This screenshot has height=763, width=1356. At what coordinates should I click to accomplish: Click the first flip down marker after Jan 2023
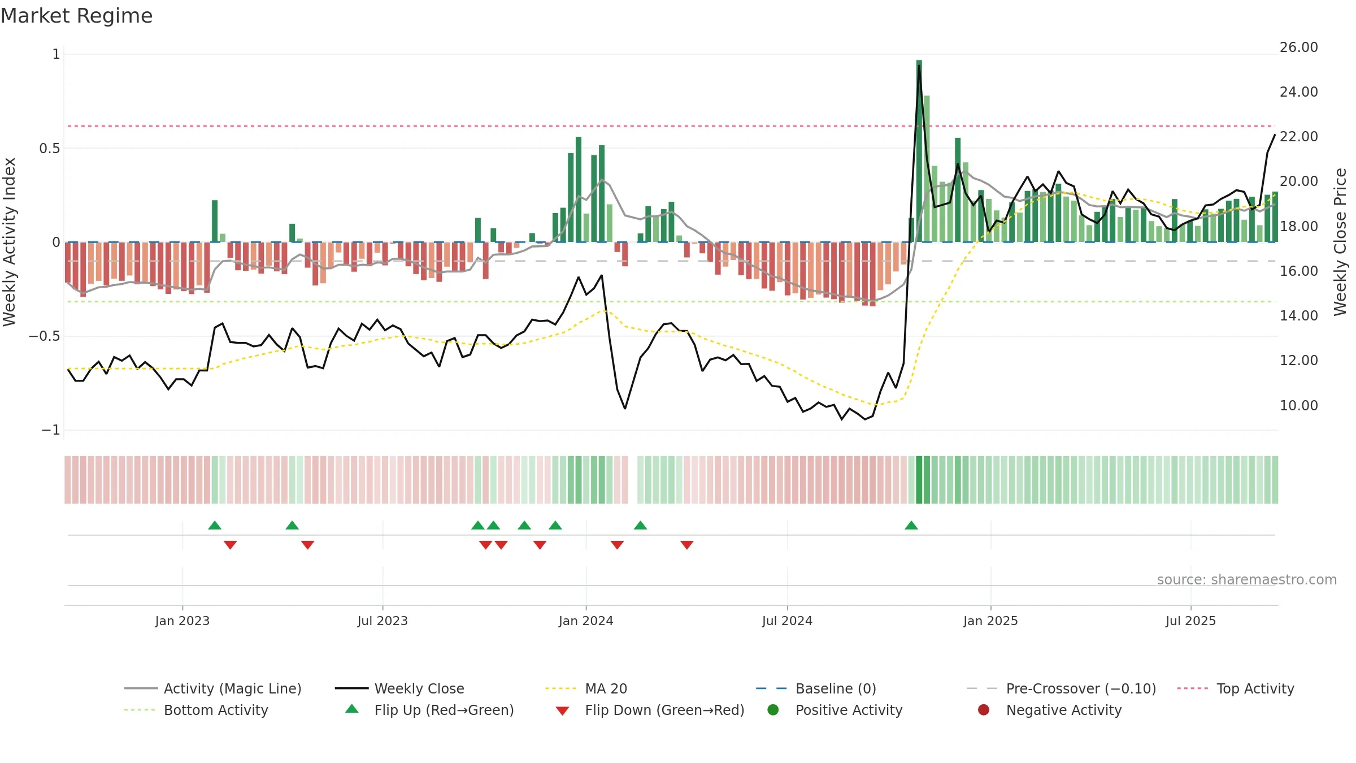(230, 545)
